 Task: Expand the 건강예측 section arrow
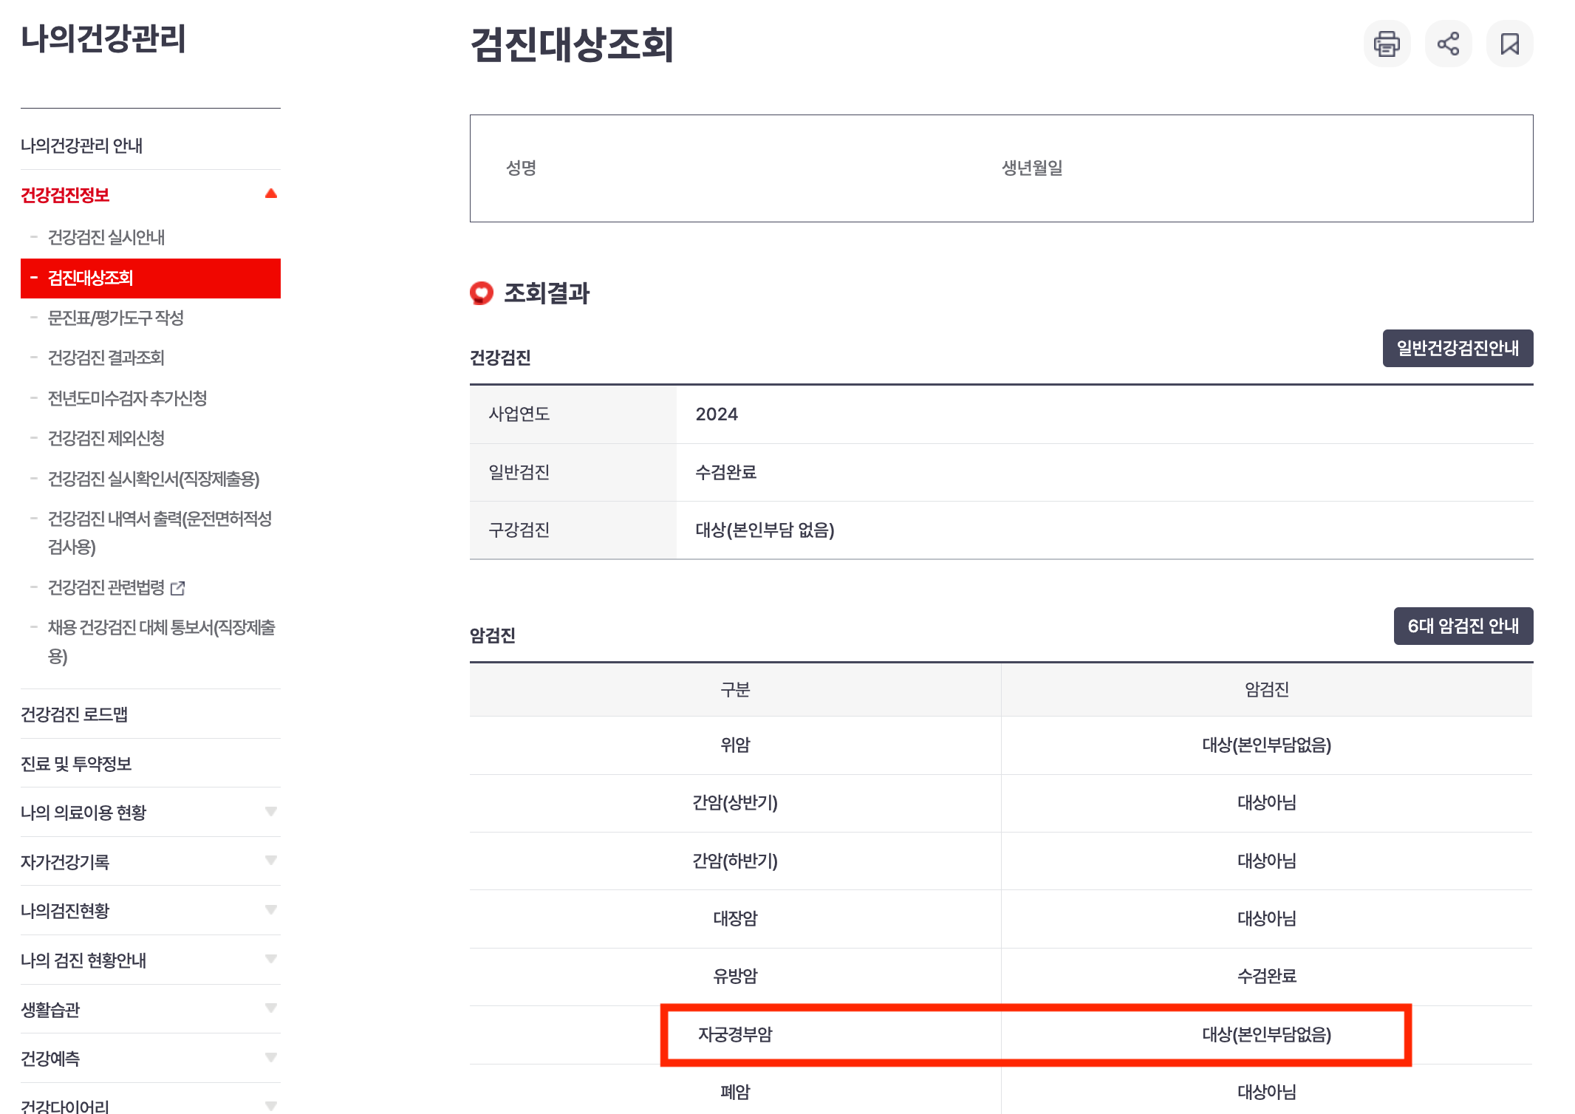pos(271,1057)
